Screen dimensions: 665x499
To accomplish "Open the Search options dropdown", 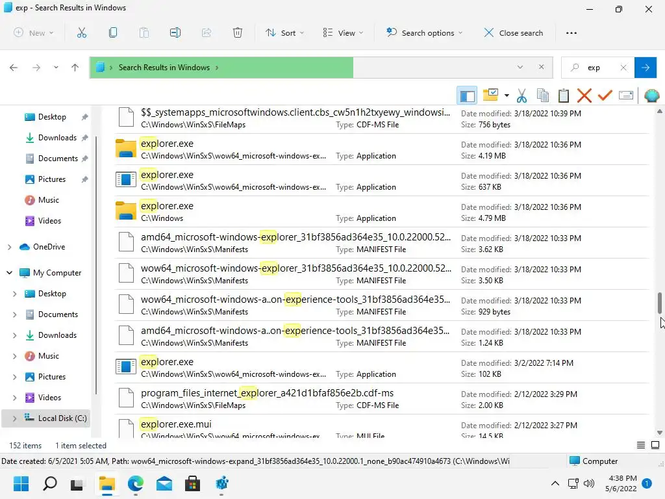I will pyautogui.click(x=424, y=32).
